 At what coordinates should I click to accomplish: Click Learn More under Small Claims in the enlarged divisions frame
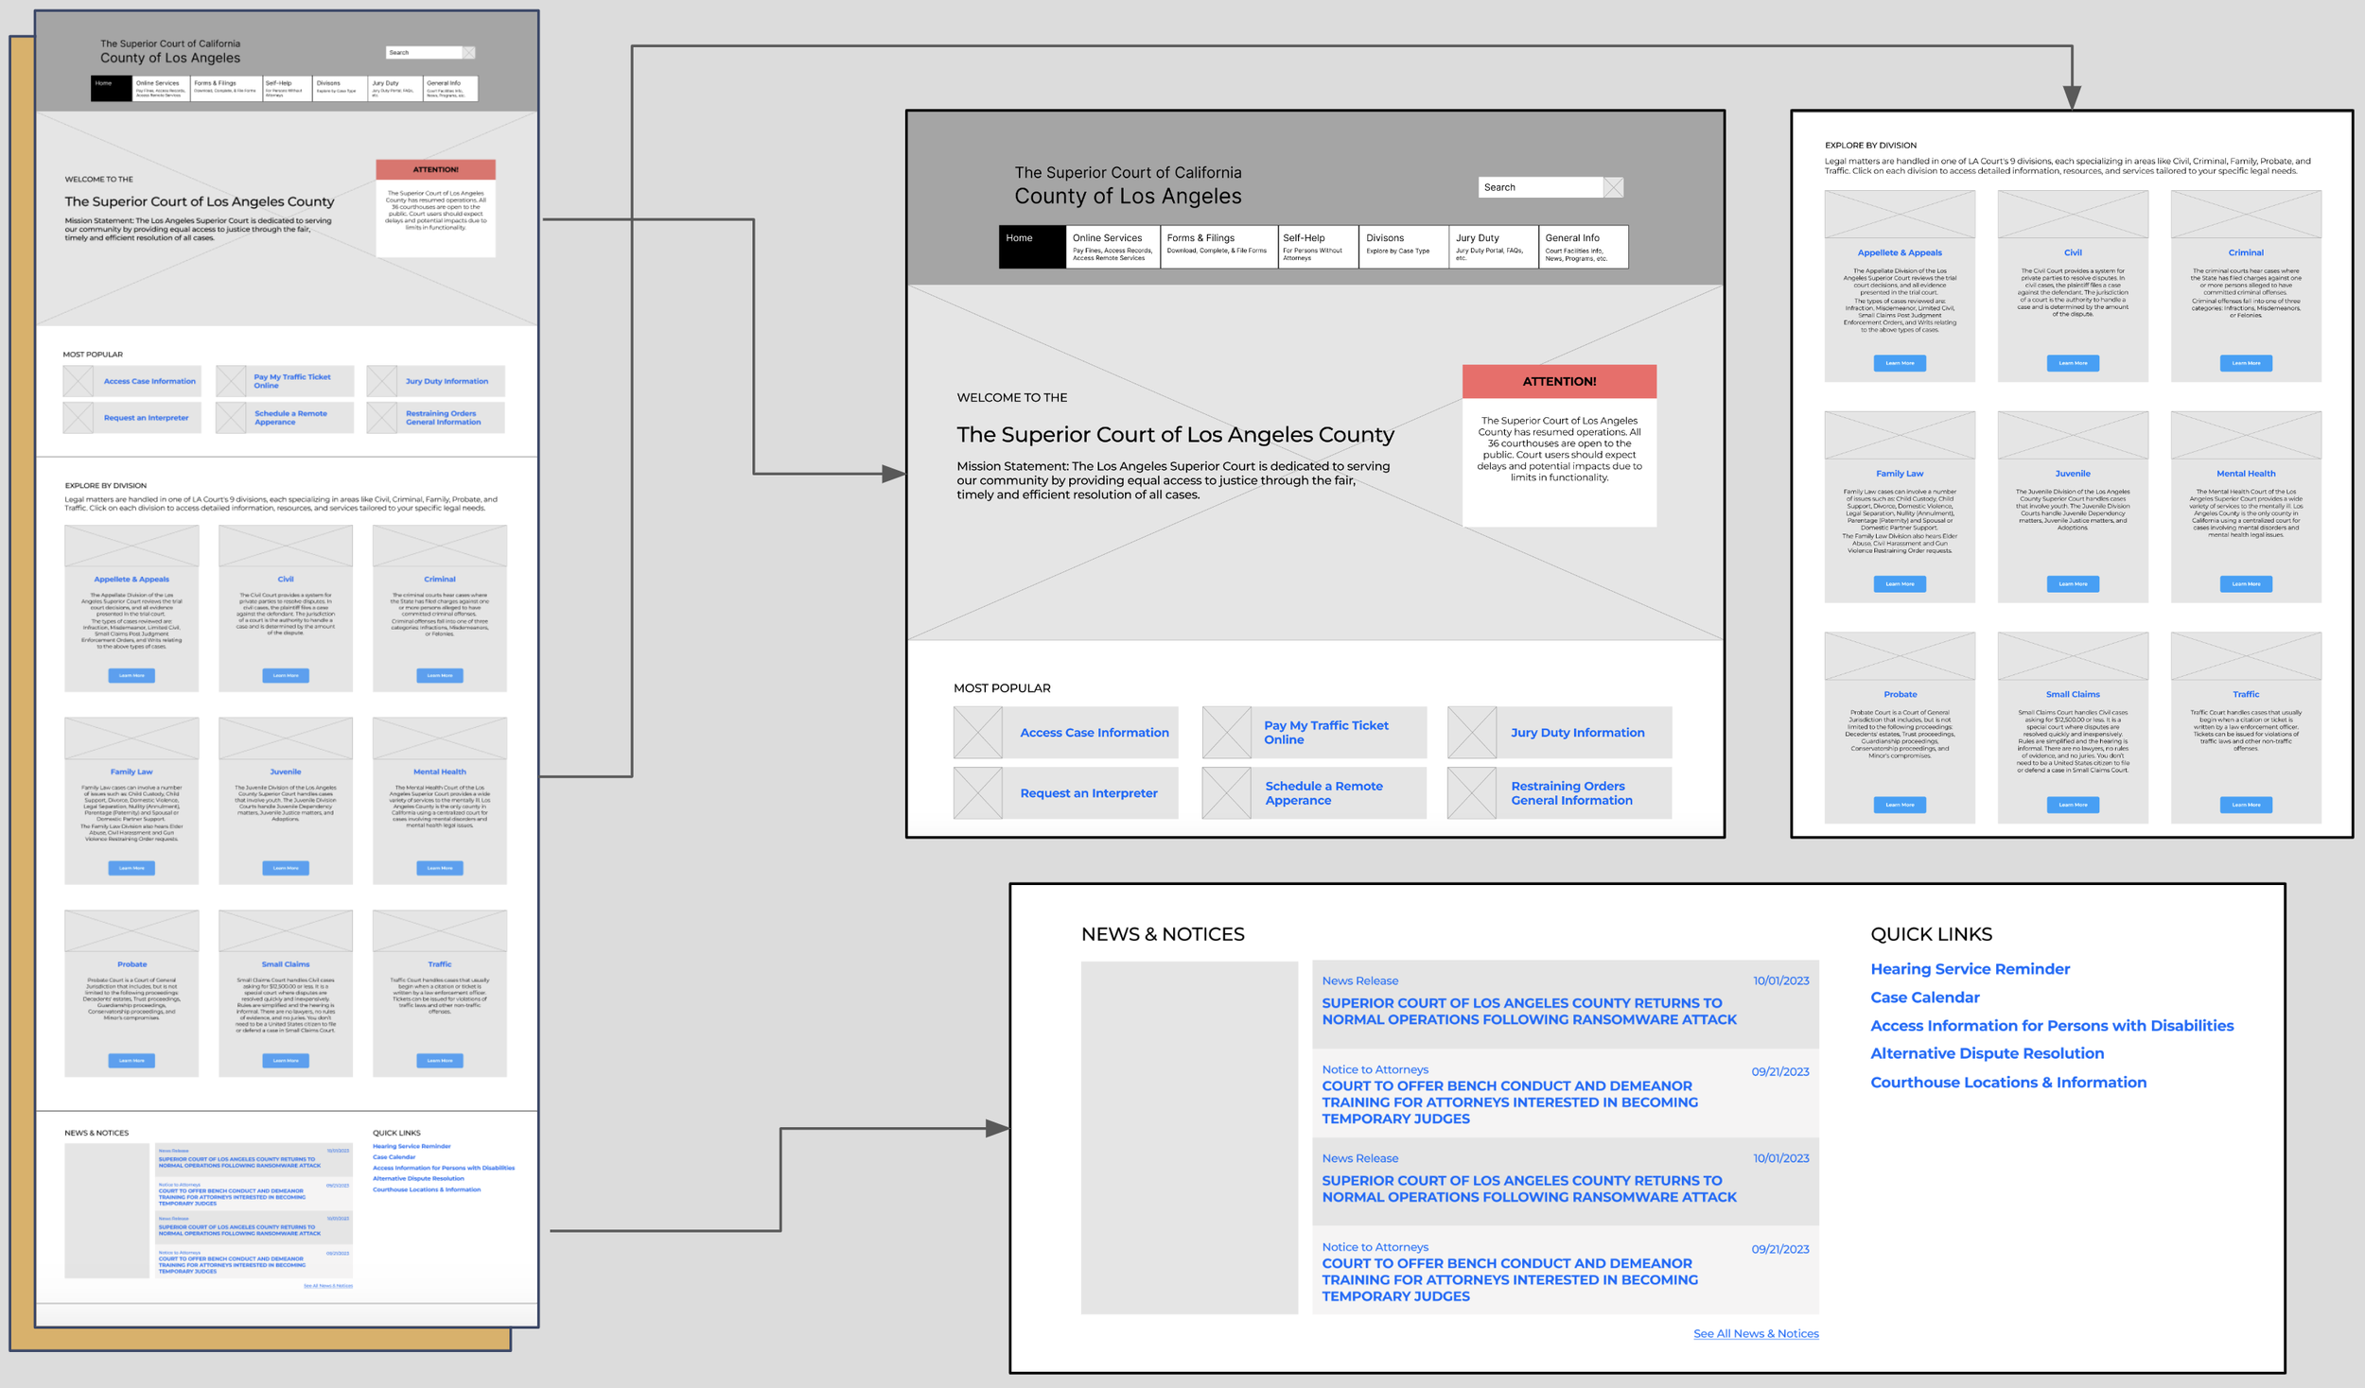[2073, 805]
